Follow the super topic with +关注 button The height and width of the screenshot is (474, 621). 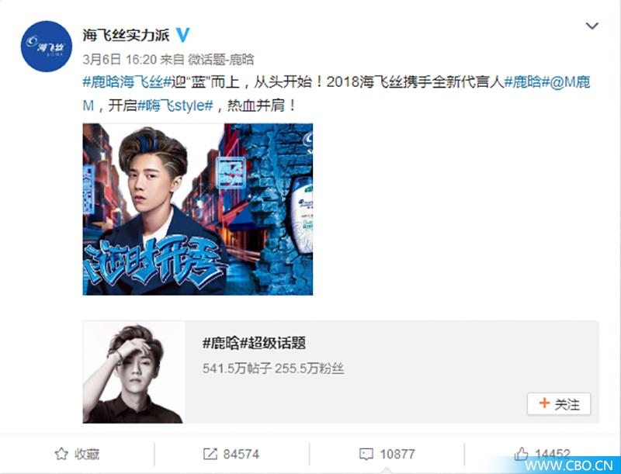[x=559, y=404]
